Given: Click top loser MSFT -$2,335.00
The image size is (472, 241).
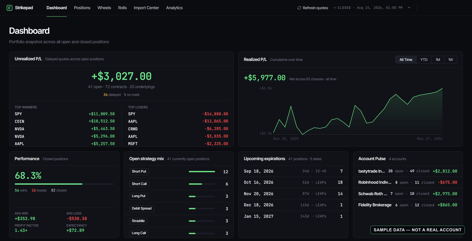Looking at the screenshot, I should [178, 144].
